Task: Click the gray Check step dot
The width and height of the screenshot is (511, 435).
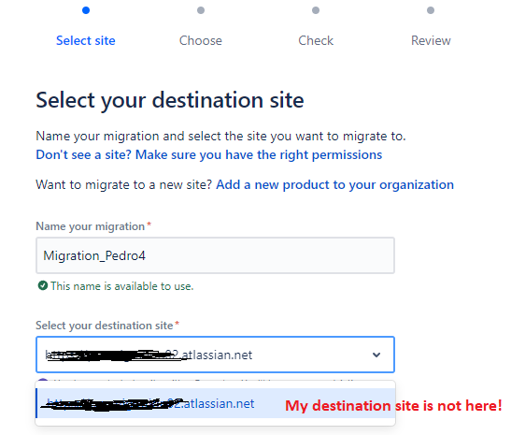Action: click(316, 10)
